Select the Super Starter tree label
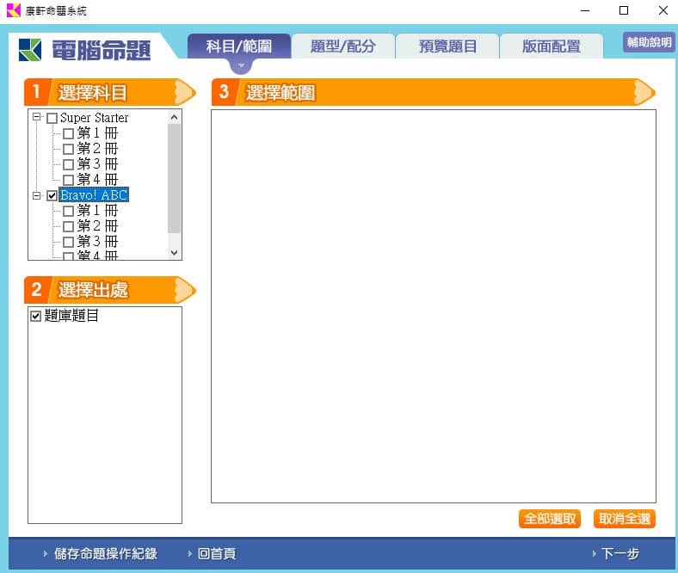Viewport: 678px width, 573px height. (x=95, y=118)
